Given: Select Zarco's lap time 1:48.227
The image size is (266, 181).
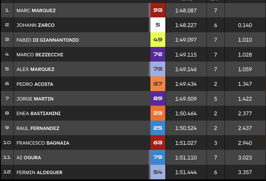Looking at the screenshot, I should click(186, 25).
